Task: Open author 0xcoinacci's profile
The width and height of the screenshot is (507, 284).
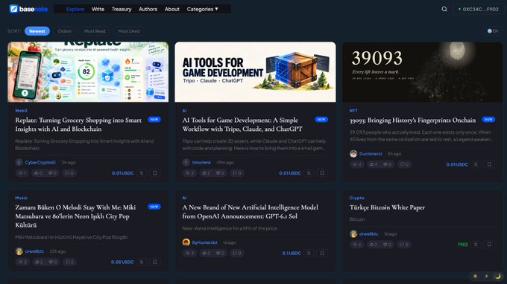Action: click(x=371, y=154)
